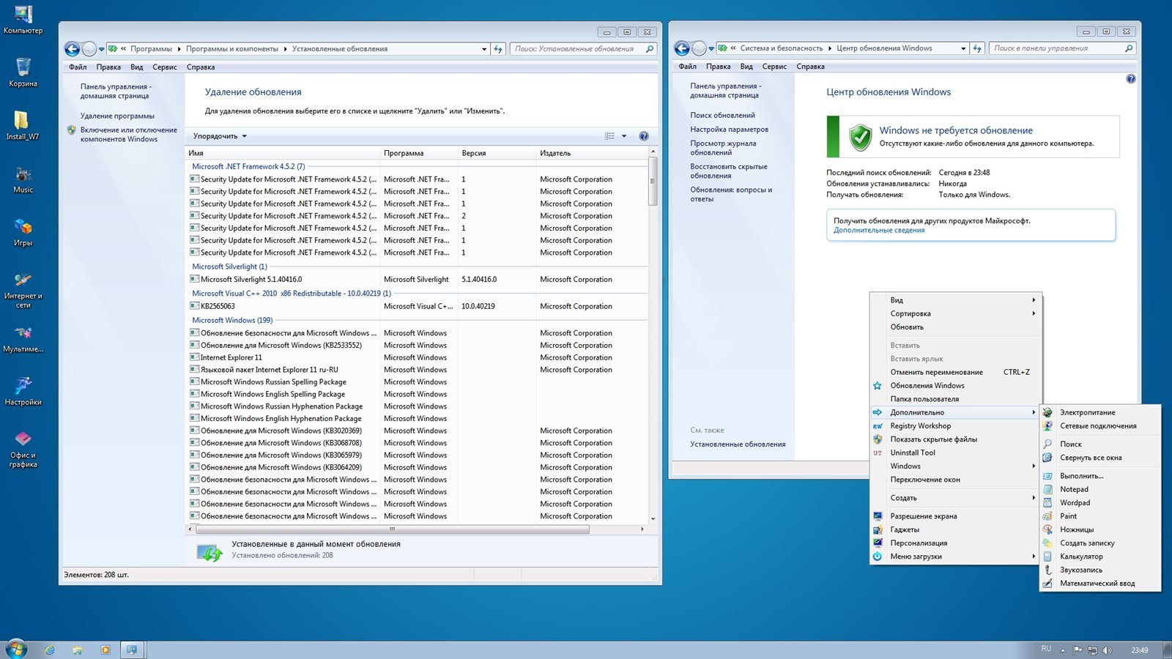
Task: Open Установленные обновления link under См. также
Action: point(738,444)
